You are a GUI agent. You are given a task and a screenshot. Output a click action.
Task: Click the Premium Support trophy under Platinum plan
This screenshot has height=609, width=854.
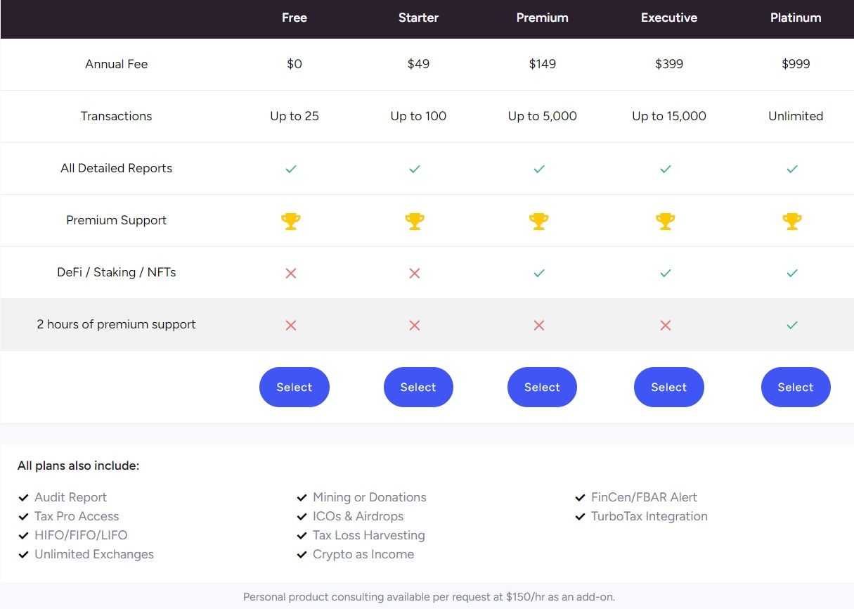(792, 222)
